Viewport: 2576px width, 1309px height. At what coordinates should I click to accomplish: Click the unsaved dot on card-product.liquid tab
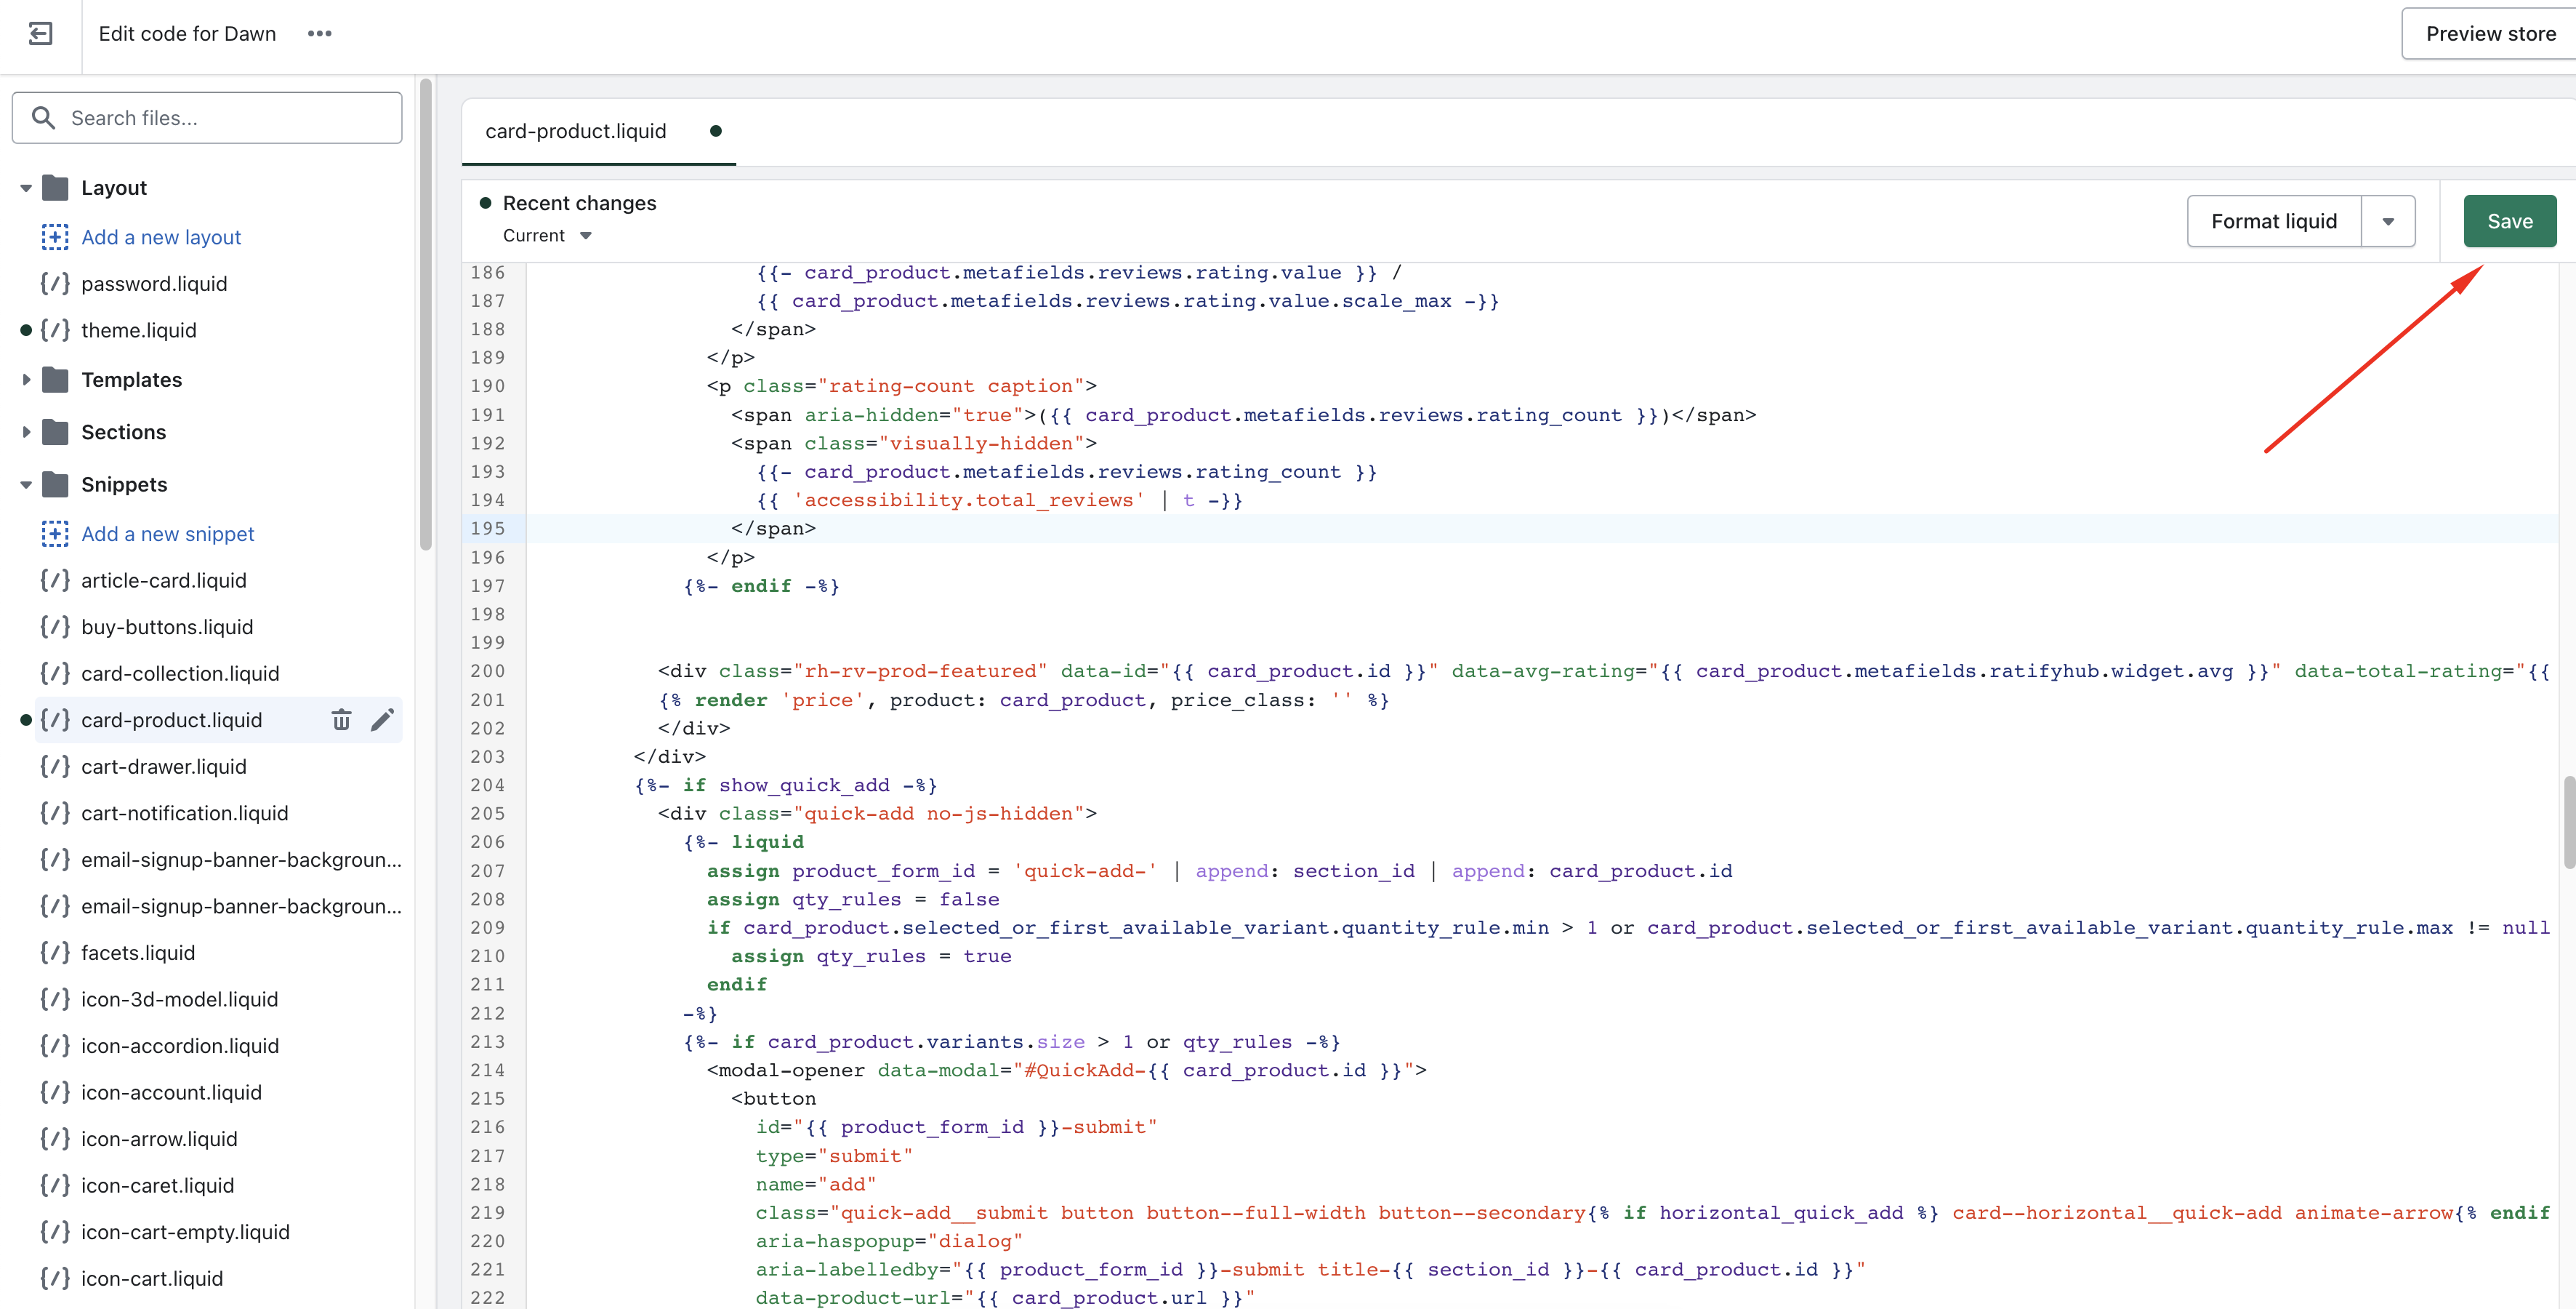point(715,131)
